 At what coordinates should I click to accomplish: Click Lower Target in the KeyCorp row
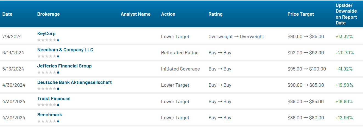175,36
